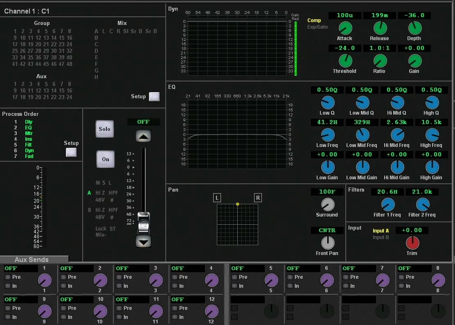
Task: Toggle the channel On button
Action: pos(105,159)
